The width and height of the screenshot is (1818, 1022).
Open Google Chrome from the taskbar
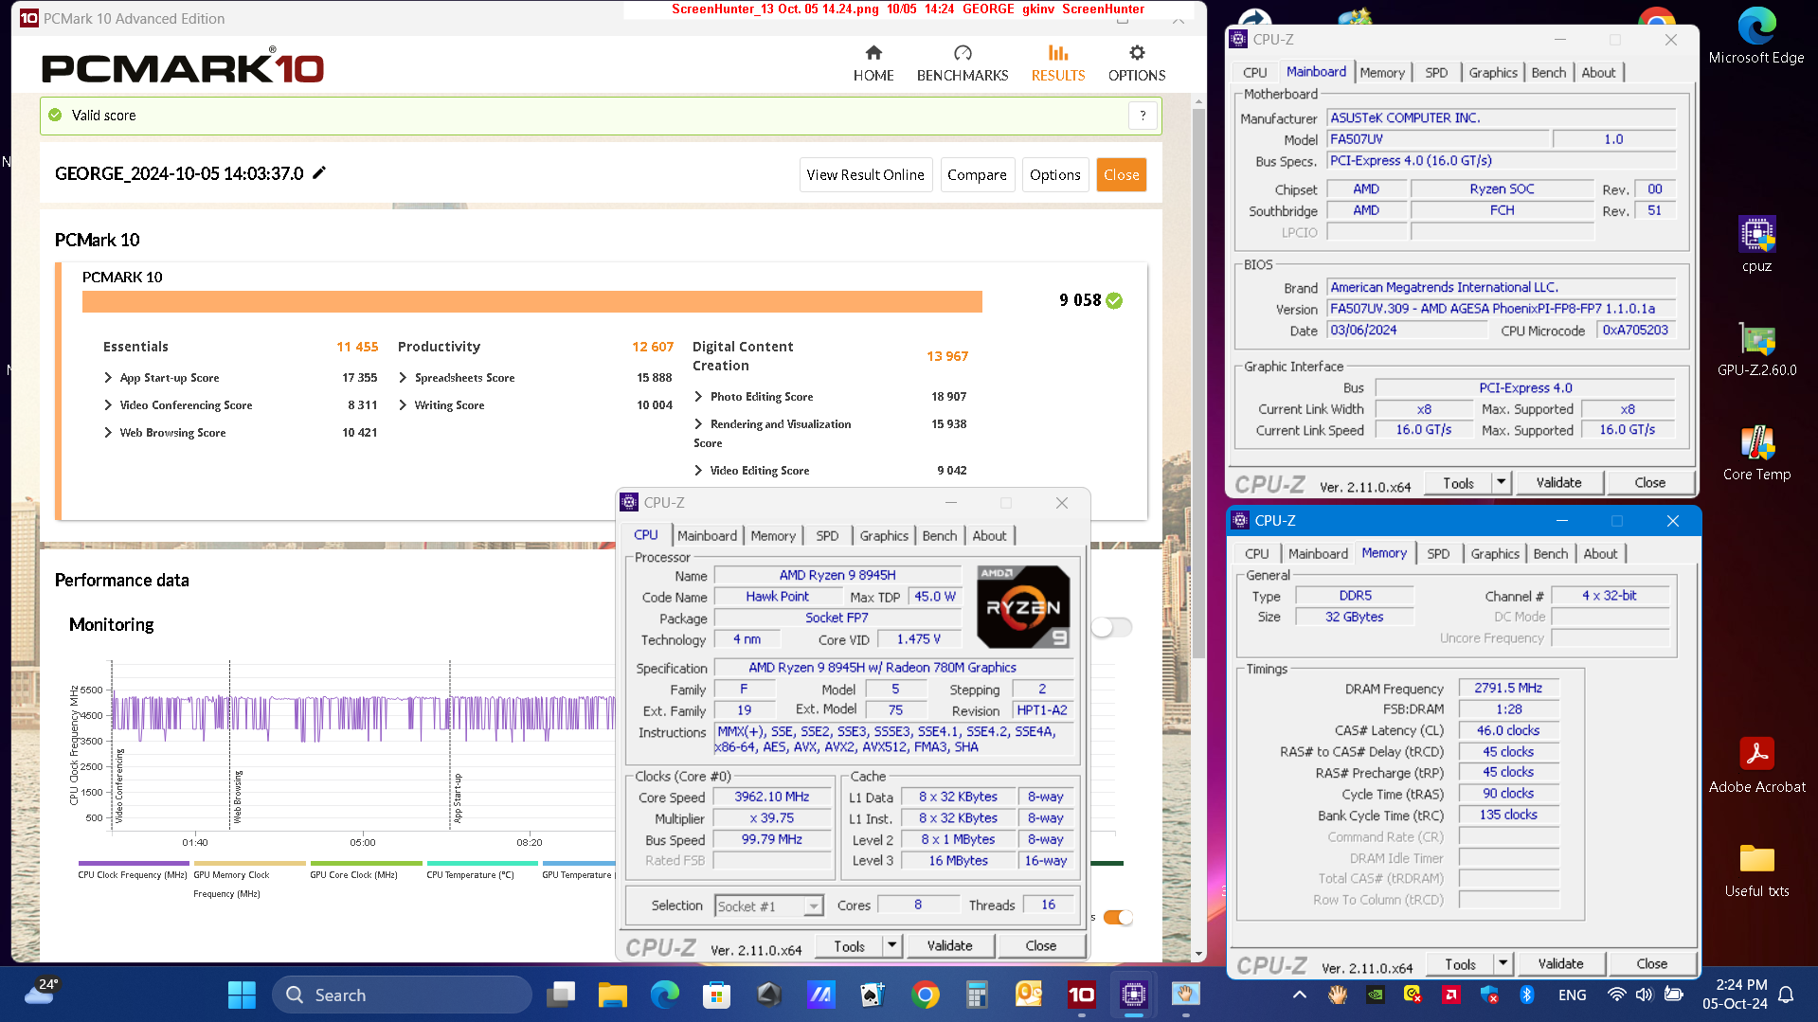925,995
